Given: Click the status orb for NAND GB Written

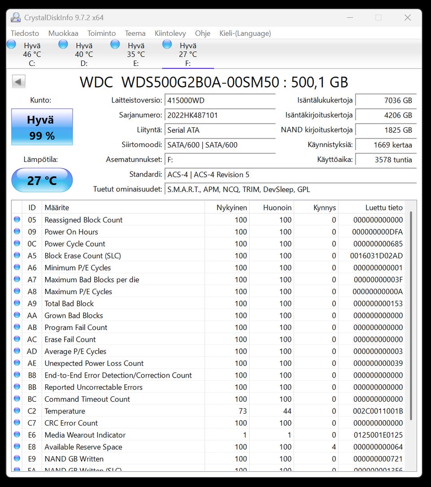Looking at the screenshot, I should (x=17, y=458).
